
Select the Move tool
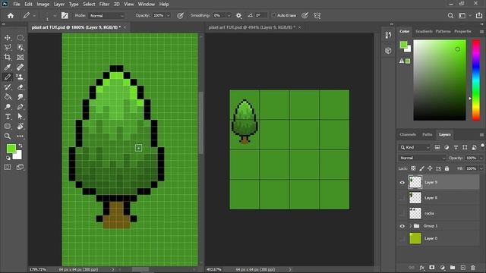8,38
